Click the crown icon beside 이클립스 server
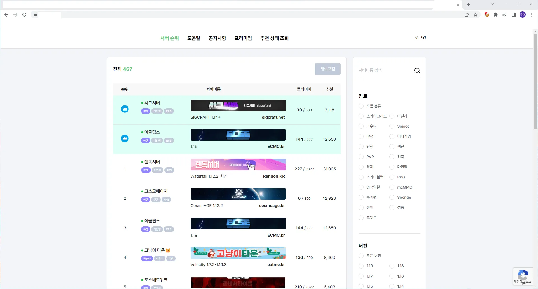The height and width of the screenshot is (289, 538). click(x=125, y=138)
